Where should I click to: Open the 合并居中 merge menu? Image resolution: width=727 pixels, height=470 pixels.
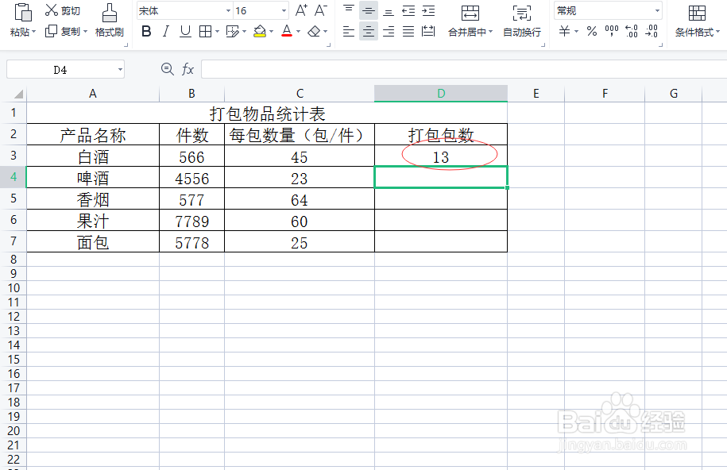click(x=467, y=32)
